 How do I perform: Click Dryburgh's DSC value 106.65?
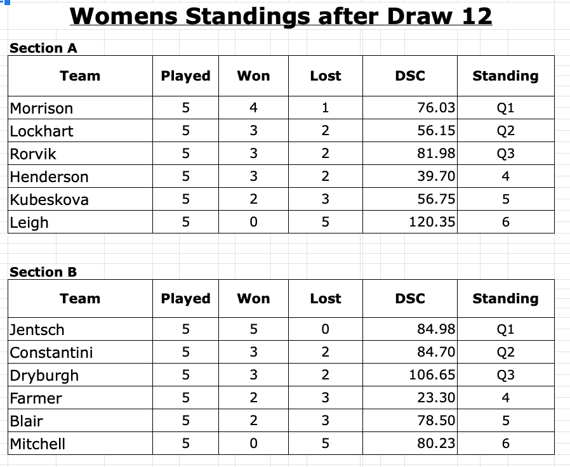coord(432,376)
